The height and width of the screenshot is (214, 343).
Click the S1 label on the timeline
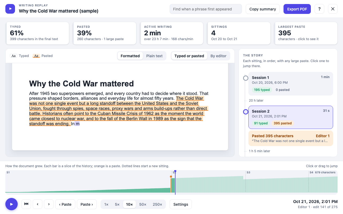point(8,173)
